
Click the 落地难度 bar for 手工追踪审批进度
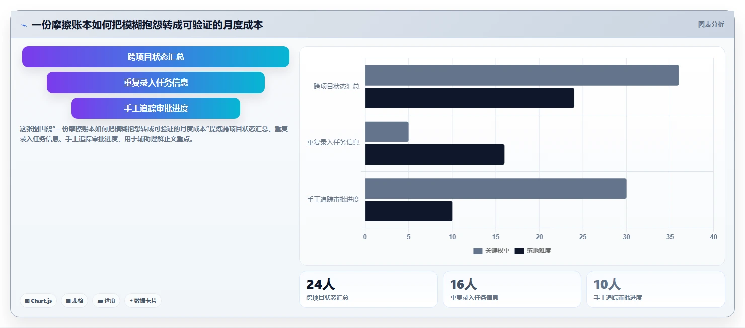408,211
